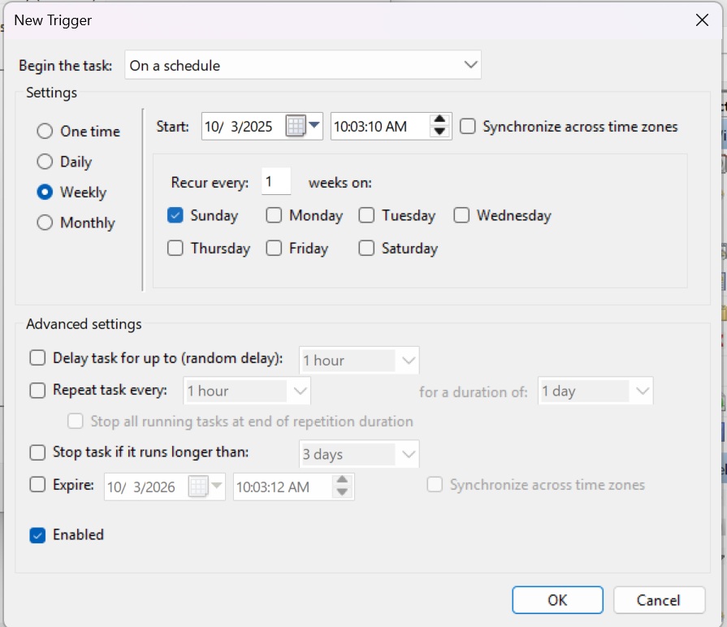Tick the Friday checkbox
The image size is (727, 627).
274,249
